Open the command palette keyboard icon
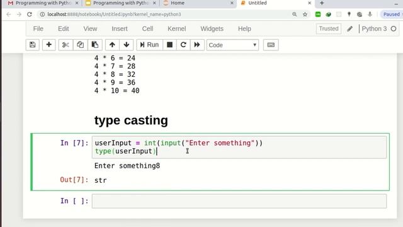This screenshot has height=227, width=403. point(271,45)
